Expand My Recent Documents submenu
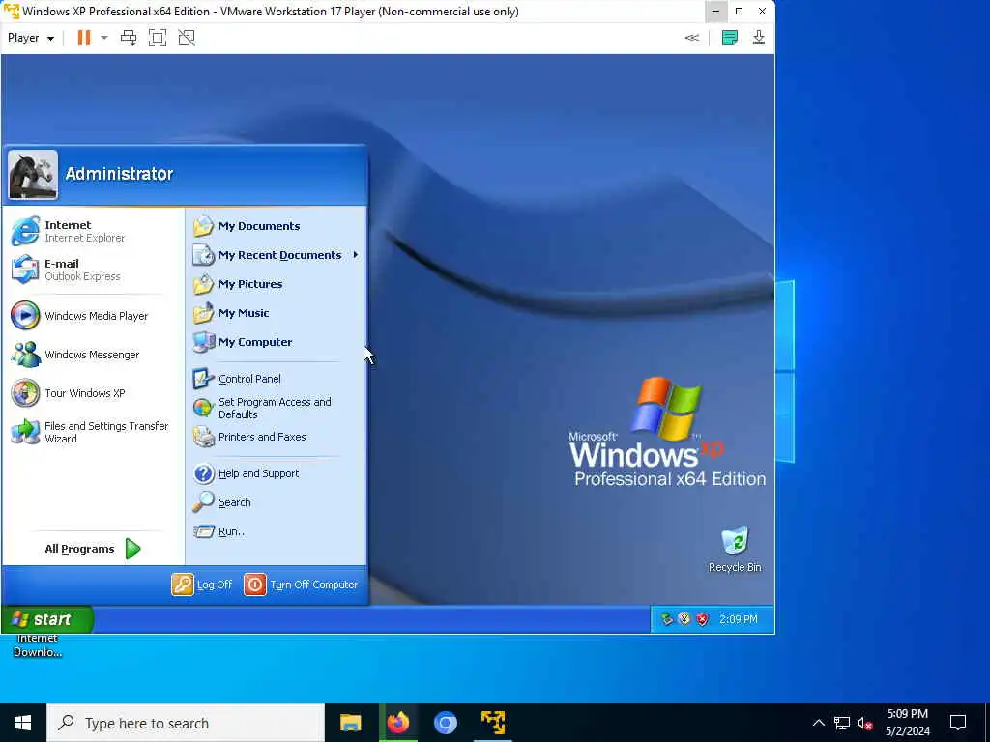This screenshot has width=990, height=742. (x=276, y=255)
